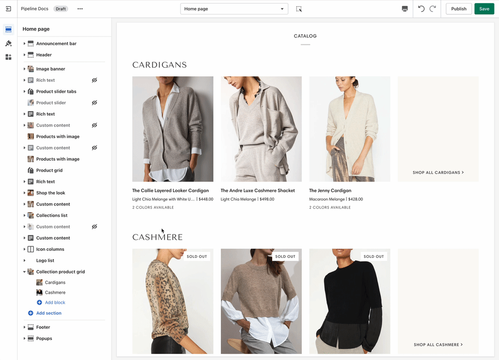
Task: Click the Redo arrow
Action: (433, 9)
